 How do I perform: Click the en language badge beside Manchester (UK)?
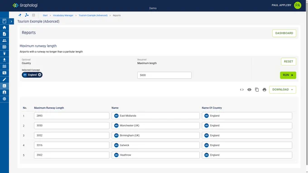pos(116,126)
